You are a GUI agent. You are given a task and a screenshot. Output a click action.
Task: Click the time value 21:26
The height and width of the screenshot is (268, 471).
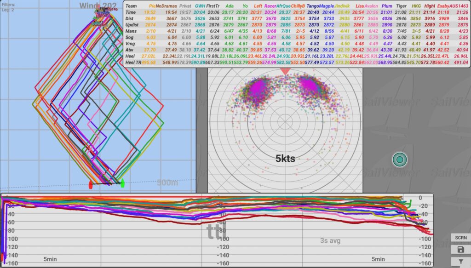click(x=462, y=12)
